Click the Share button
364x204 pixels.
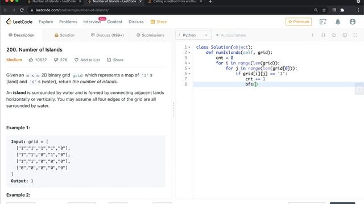click(x=115, y=59)
